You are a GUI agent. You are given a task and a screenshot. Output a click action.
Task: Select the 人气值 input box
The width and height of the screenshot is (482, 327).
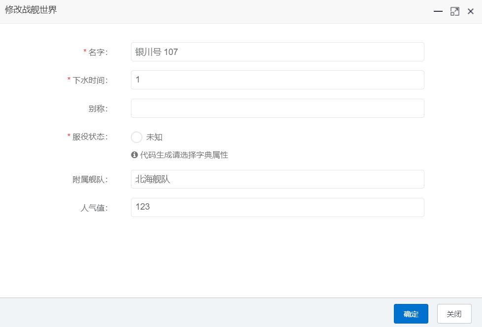(278, 208)
